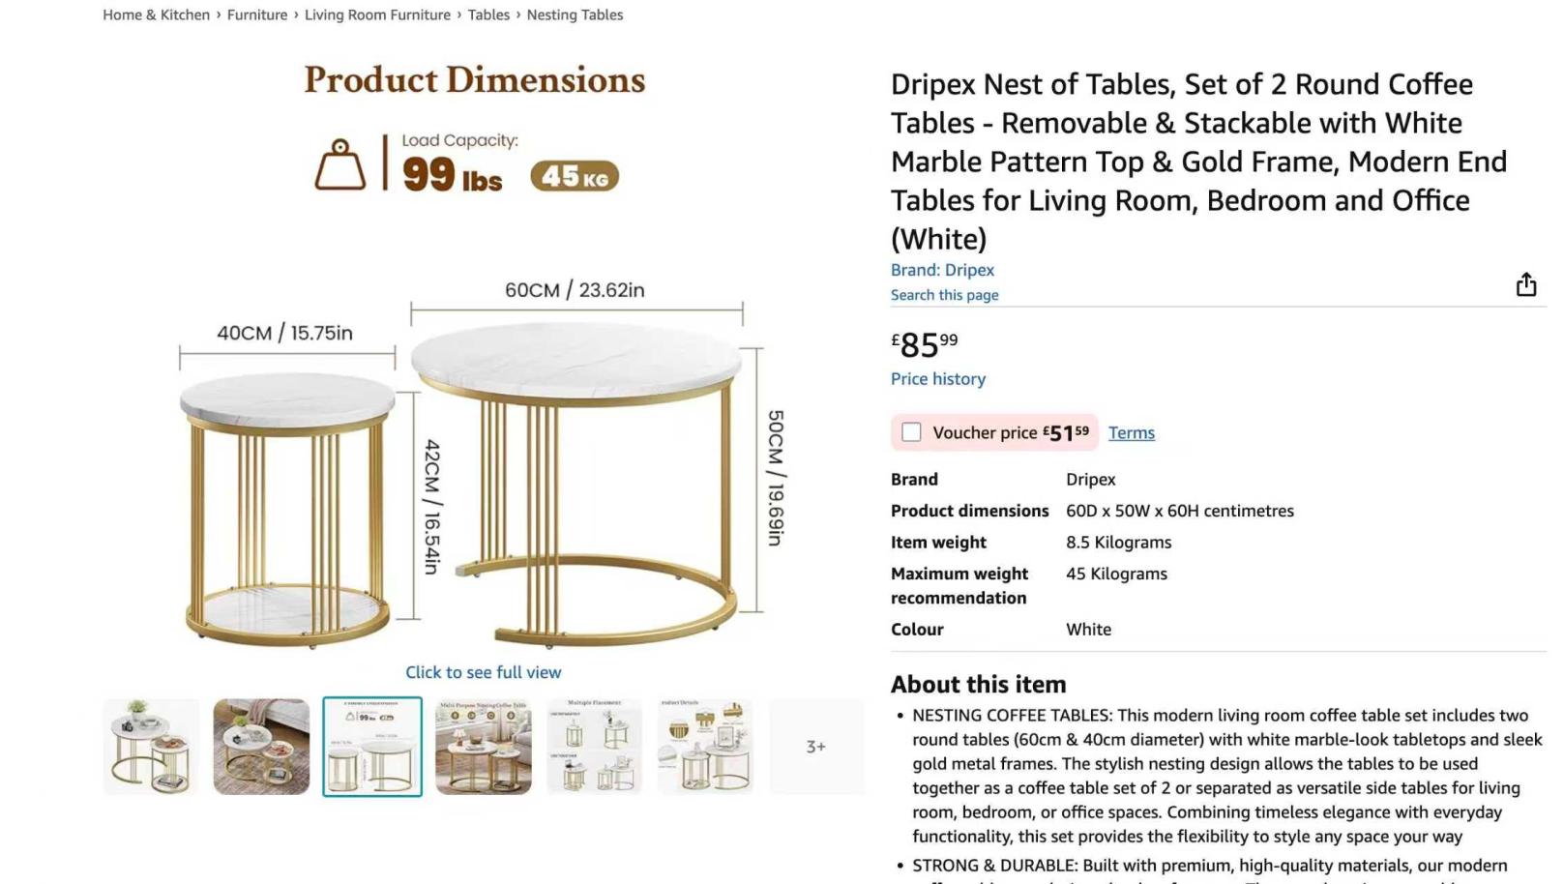
Task: Open the Price history link
Action: coord(937,379)
